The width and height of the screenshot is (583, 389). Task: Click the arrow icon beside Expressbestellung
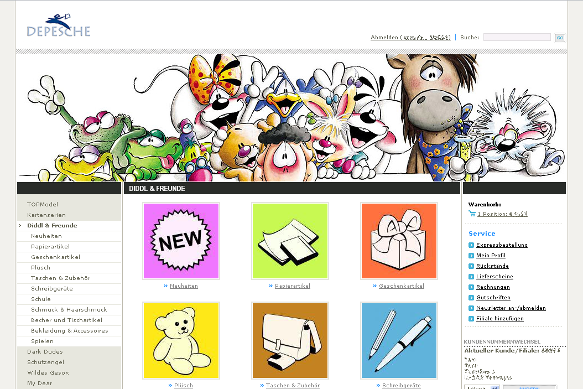(x=471, y=245)
